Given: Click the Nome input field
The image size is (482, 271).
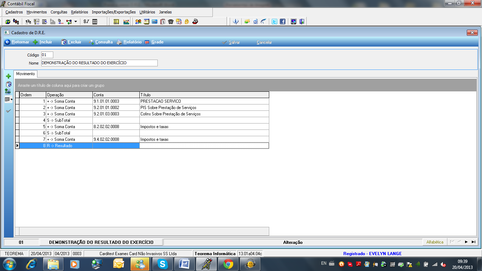Looking at the screenshot, I should [100, 63].
